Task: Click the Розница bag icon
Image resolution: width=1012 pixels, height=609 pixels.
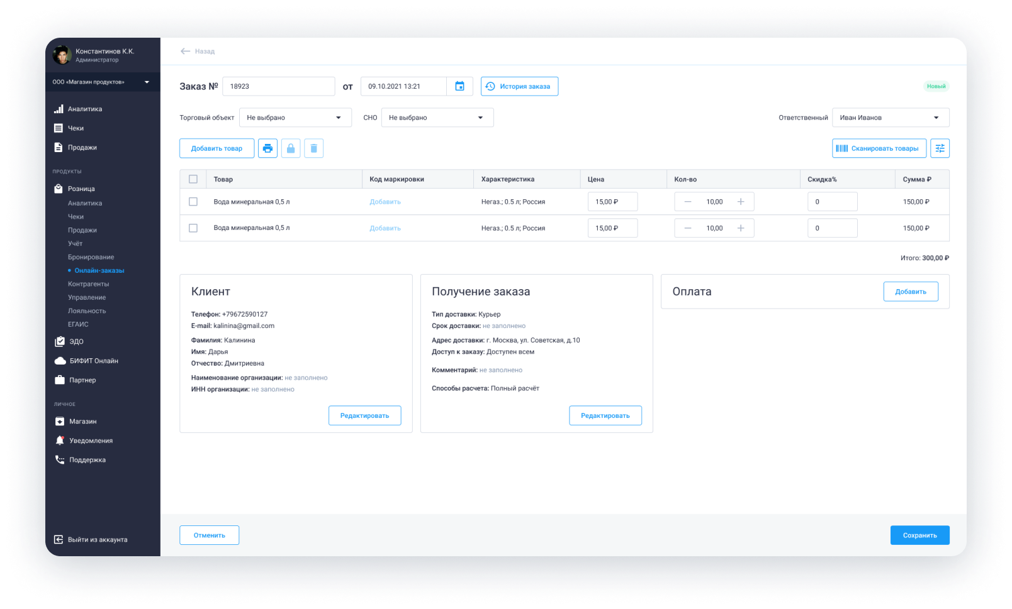Action: [x=59, y=189]
